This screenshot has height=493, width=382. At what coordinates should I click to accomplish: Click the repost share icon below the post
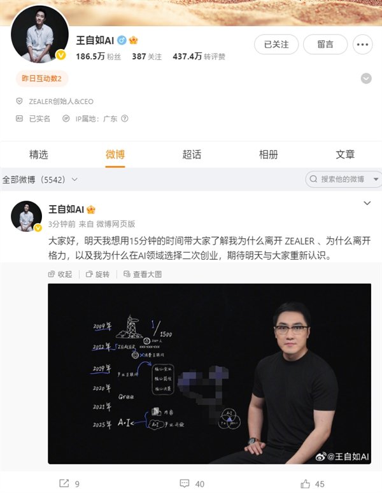pyautogui.click(x=64, y=483)
